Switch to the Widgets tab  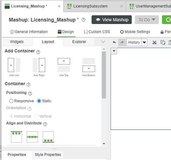coord(17,42)
